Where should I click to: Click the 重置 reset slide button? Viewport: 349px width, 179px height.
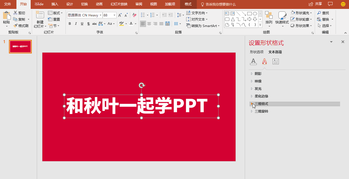coord(54,19)
